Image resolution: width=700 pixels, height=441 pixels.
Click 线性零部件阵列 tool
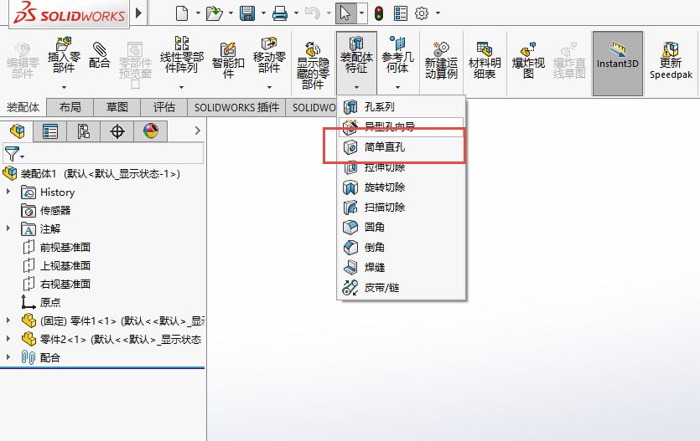[x=182, y=56]
